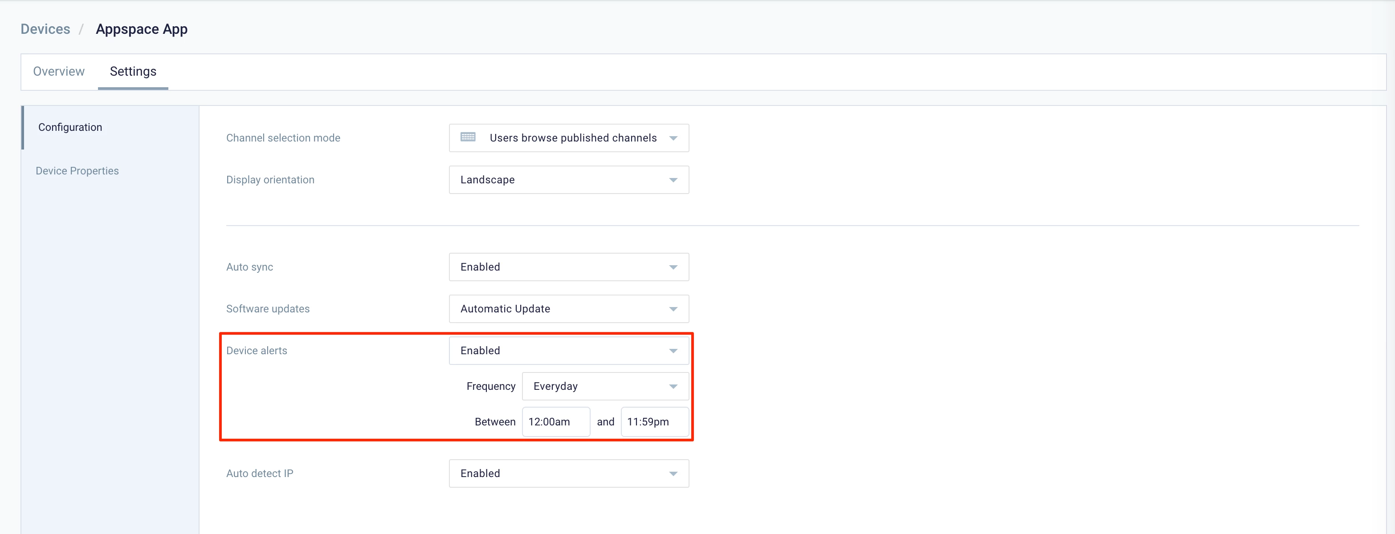1395x534 pixels.
Task: Click the 11:59pm end time field
Action: click(x=654, y=422)
